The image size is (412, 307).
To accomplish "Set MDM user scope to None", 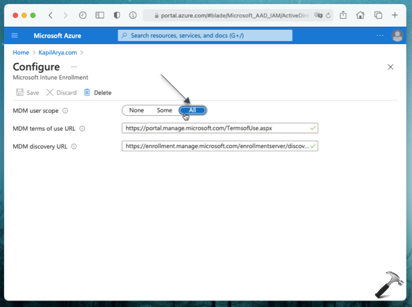I will (136, 110).
